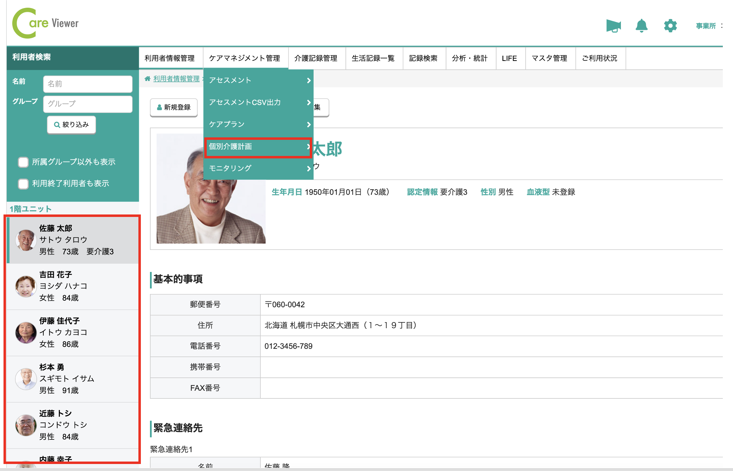Image resolution: width=733 pixels, height=471 pixels.
Task: Open 個別介護計画 submenu item
Action: [258, 146]
